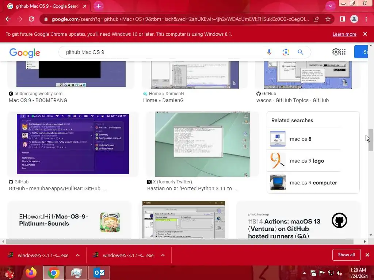View site security lock info

46,19
